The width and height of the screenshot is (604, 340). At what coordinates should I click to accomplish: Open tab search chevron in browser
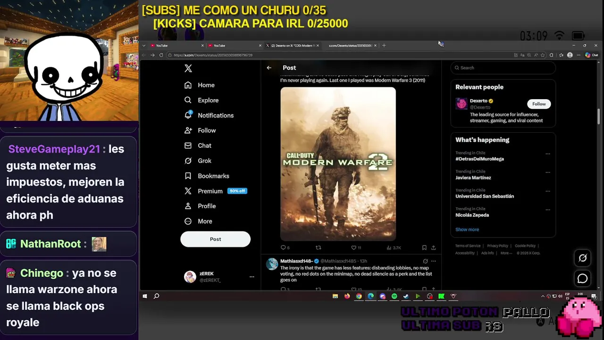(144, 45)
